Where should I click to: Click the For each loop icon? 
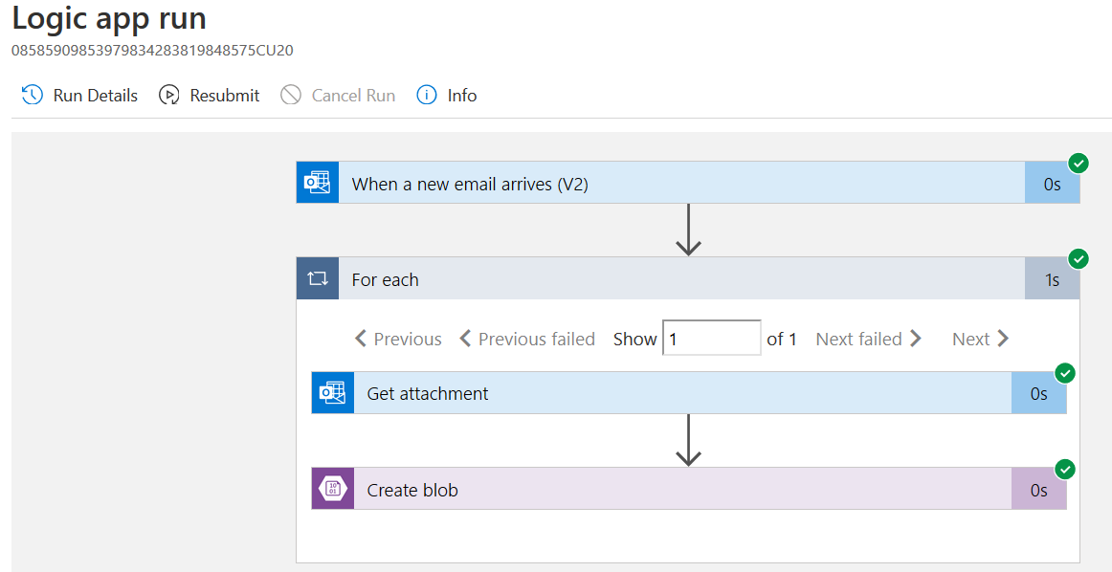tap(318, 279)
